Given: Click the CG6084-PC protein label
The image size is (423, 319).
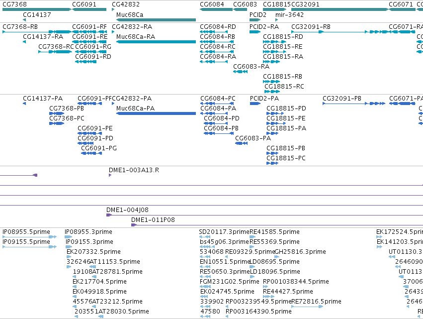Looking at the screenshot, I should (x=218, y=99).
